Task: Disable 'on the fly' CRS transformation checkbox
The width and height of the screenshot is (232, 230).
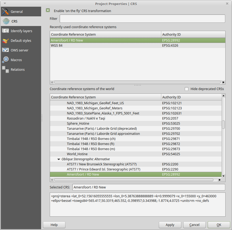Action: 48,10
